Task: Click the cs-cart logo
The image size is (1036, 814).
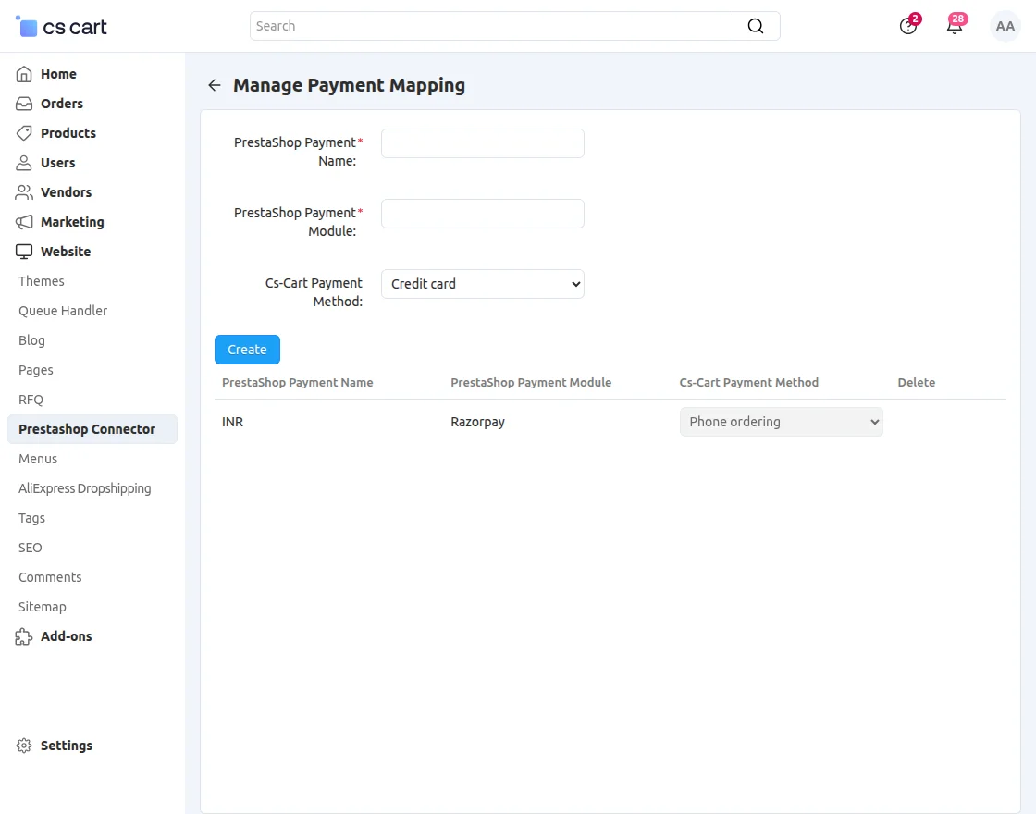Action: point(60,26)
